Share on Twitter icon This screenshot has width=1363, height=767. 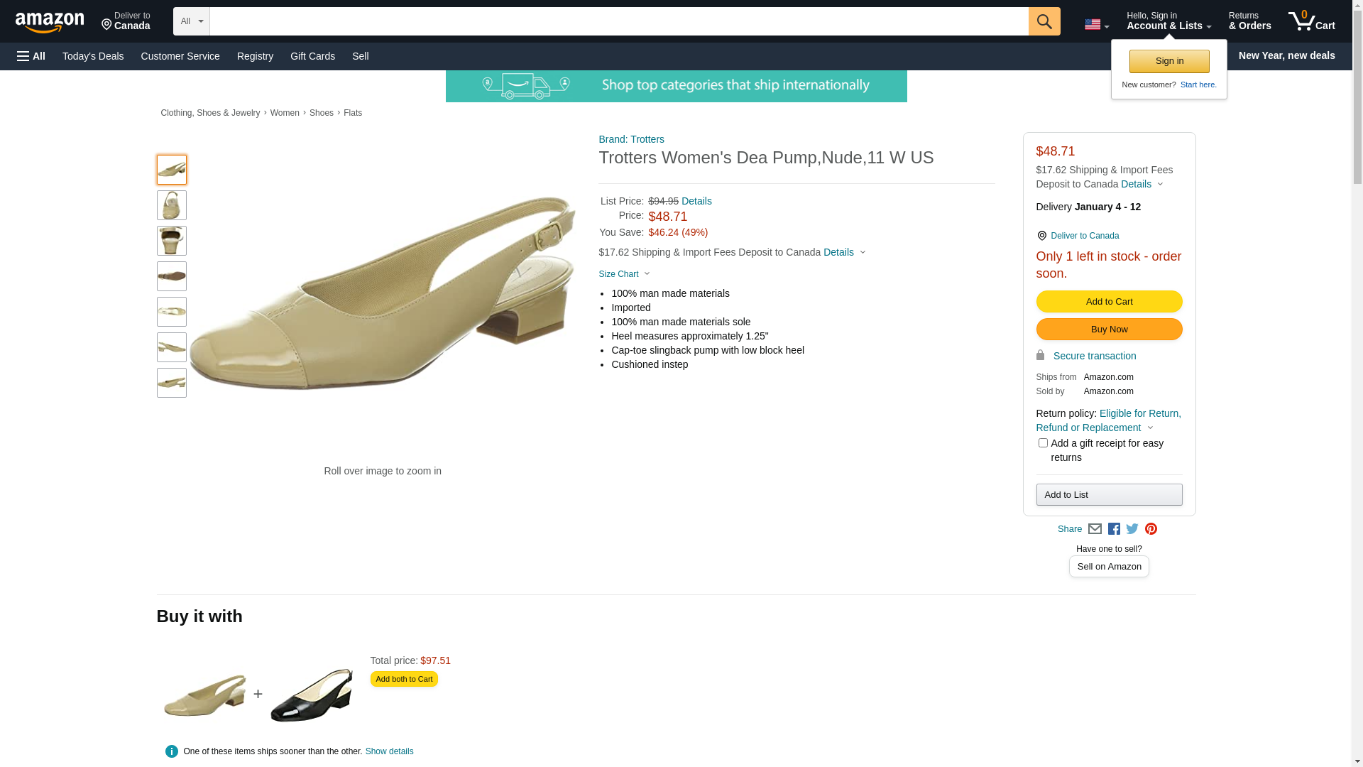(x=1132, y=529)
